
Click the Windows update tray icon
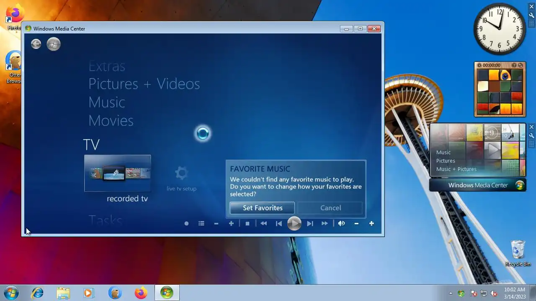461,293
